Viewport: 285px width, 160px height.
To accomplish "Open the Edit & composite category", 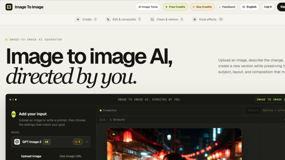I will click(x=123, y=19).
